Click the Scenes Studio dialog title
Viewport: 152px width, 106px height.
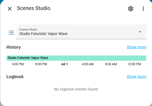click(x=34, y=8)
